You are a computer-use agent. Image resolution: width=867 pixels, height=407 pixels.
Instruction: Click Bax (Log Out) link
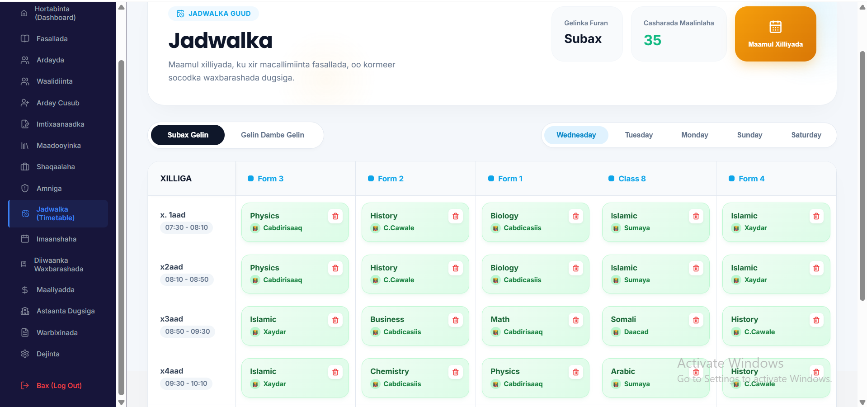[59, 385]
